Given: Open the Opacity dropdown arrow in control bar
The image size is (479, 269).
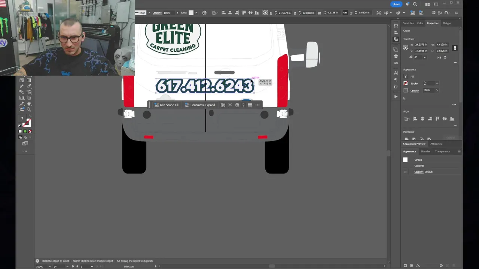Looking at the screenshot, I should pos(177,13).
